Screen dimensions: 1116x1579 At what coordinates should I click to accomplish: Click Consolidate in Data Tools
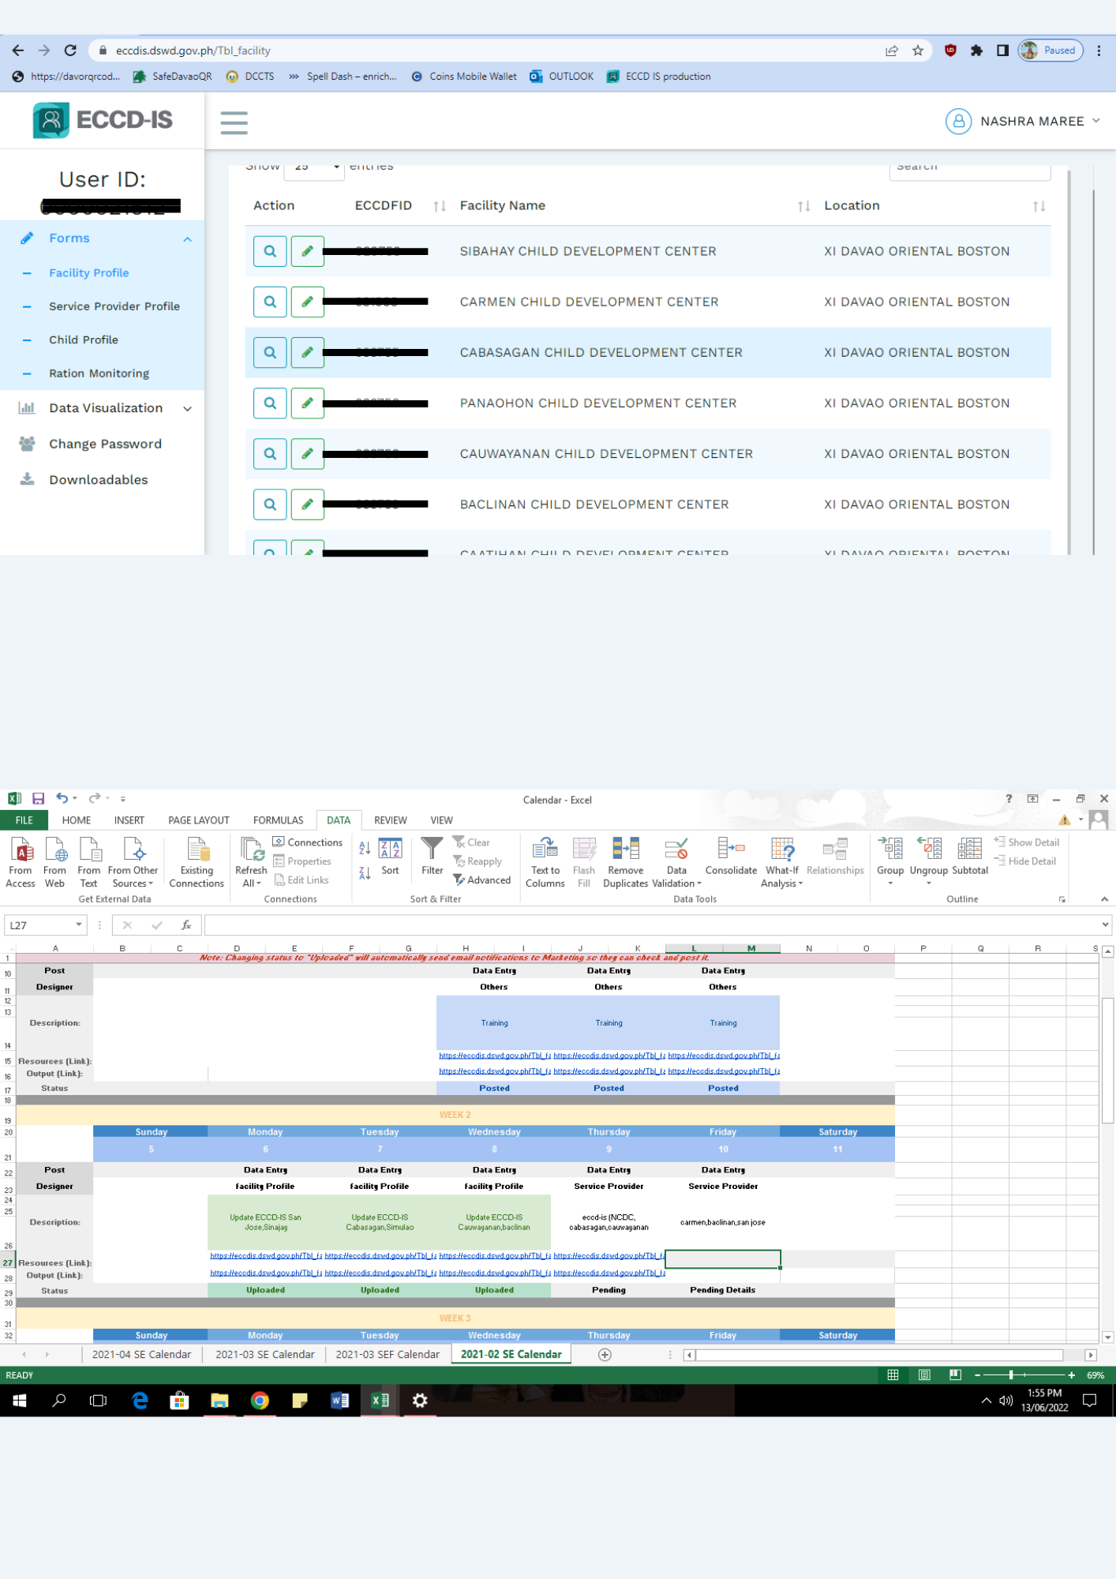731,857
